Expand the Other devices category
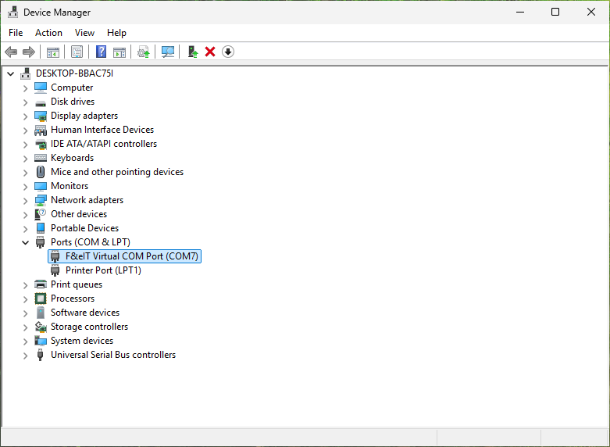The image size is (610, 447). [25, 215]
